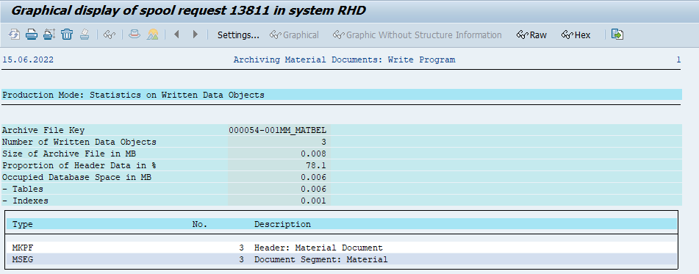
Task: Switch to Raw display
Action: click(531, 35)
